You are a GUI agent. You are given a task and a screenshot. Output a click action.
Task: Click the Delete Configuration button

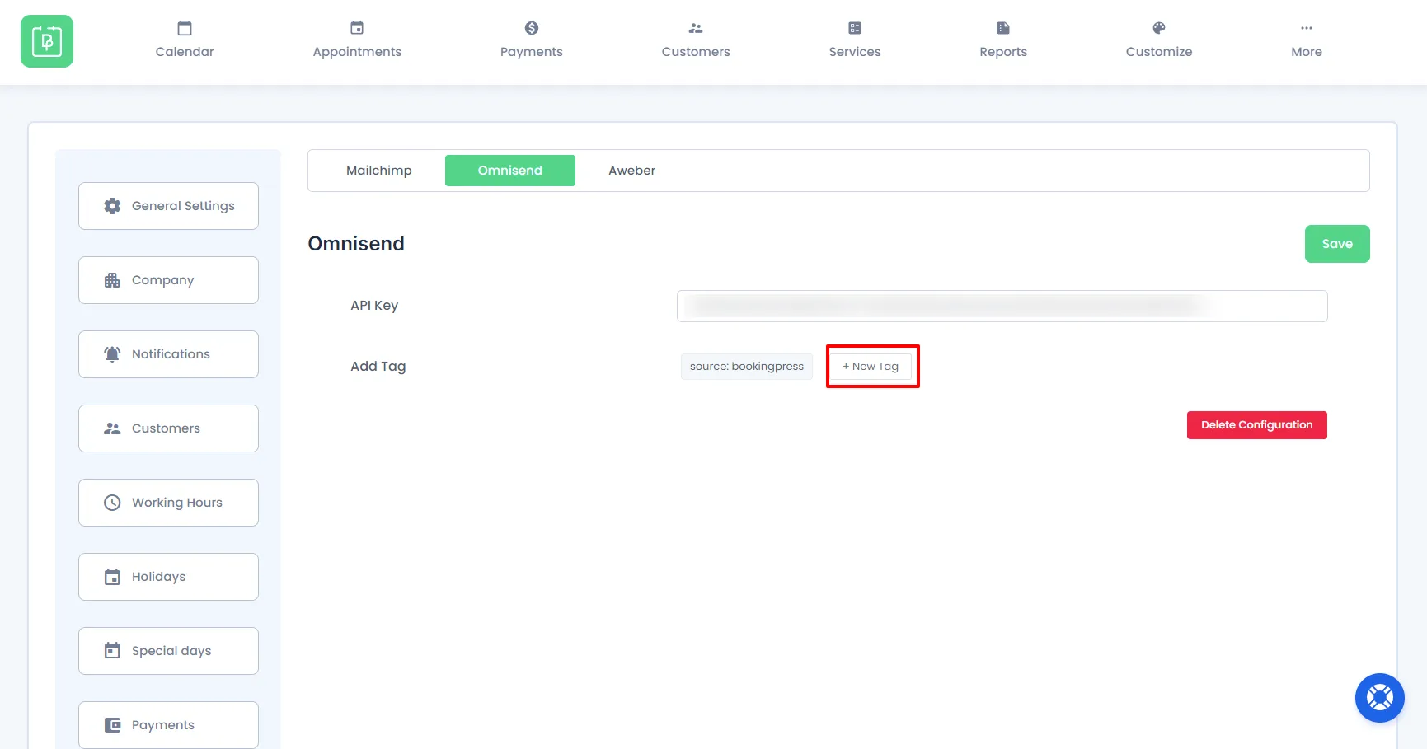[1257, 425]
